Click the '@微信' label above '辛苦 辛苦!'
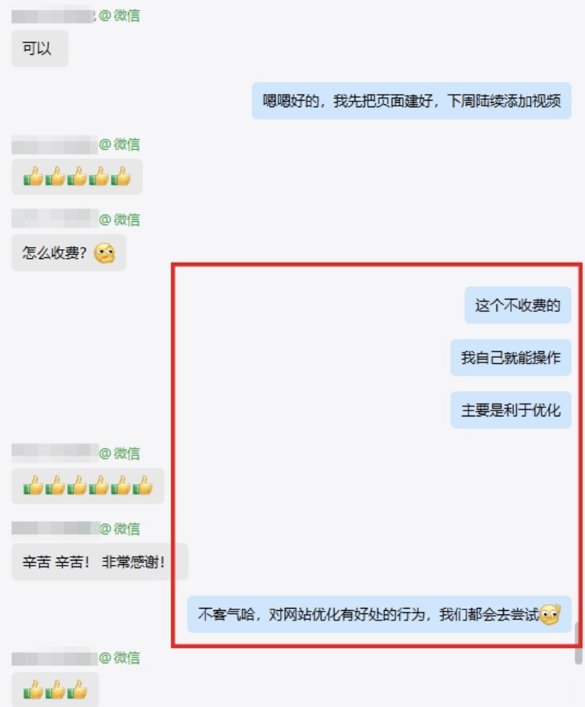The width and height of the screenshot is (585, 707). click(120, 529)
